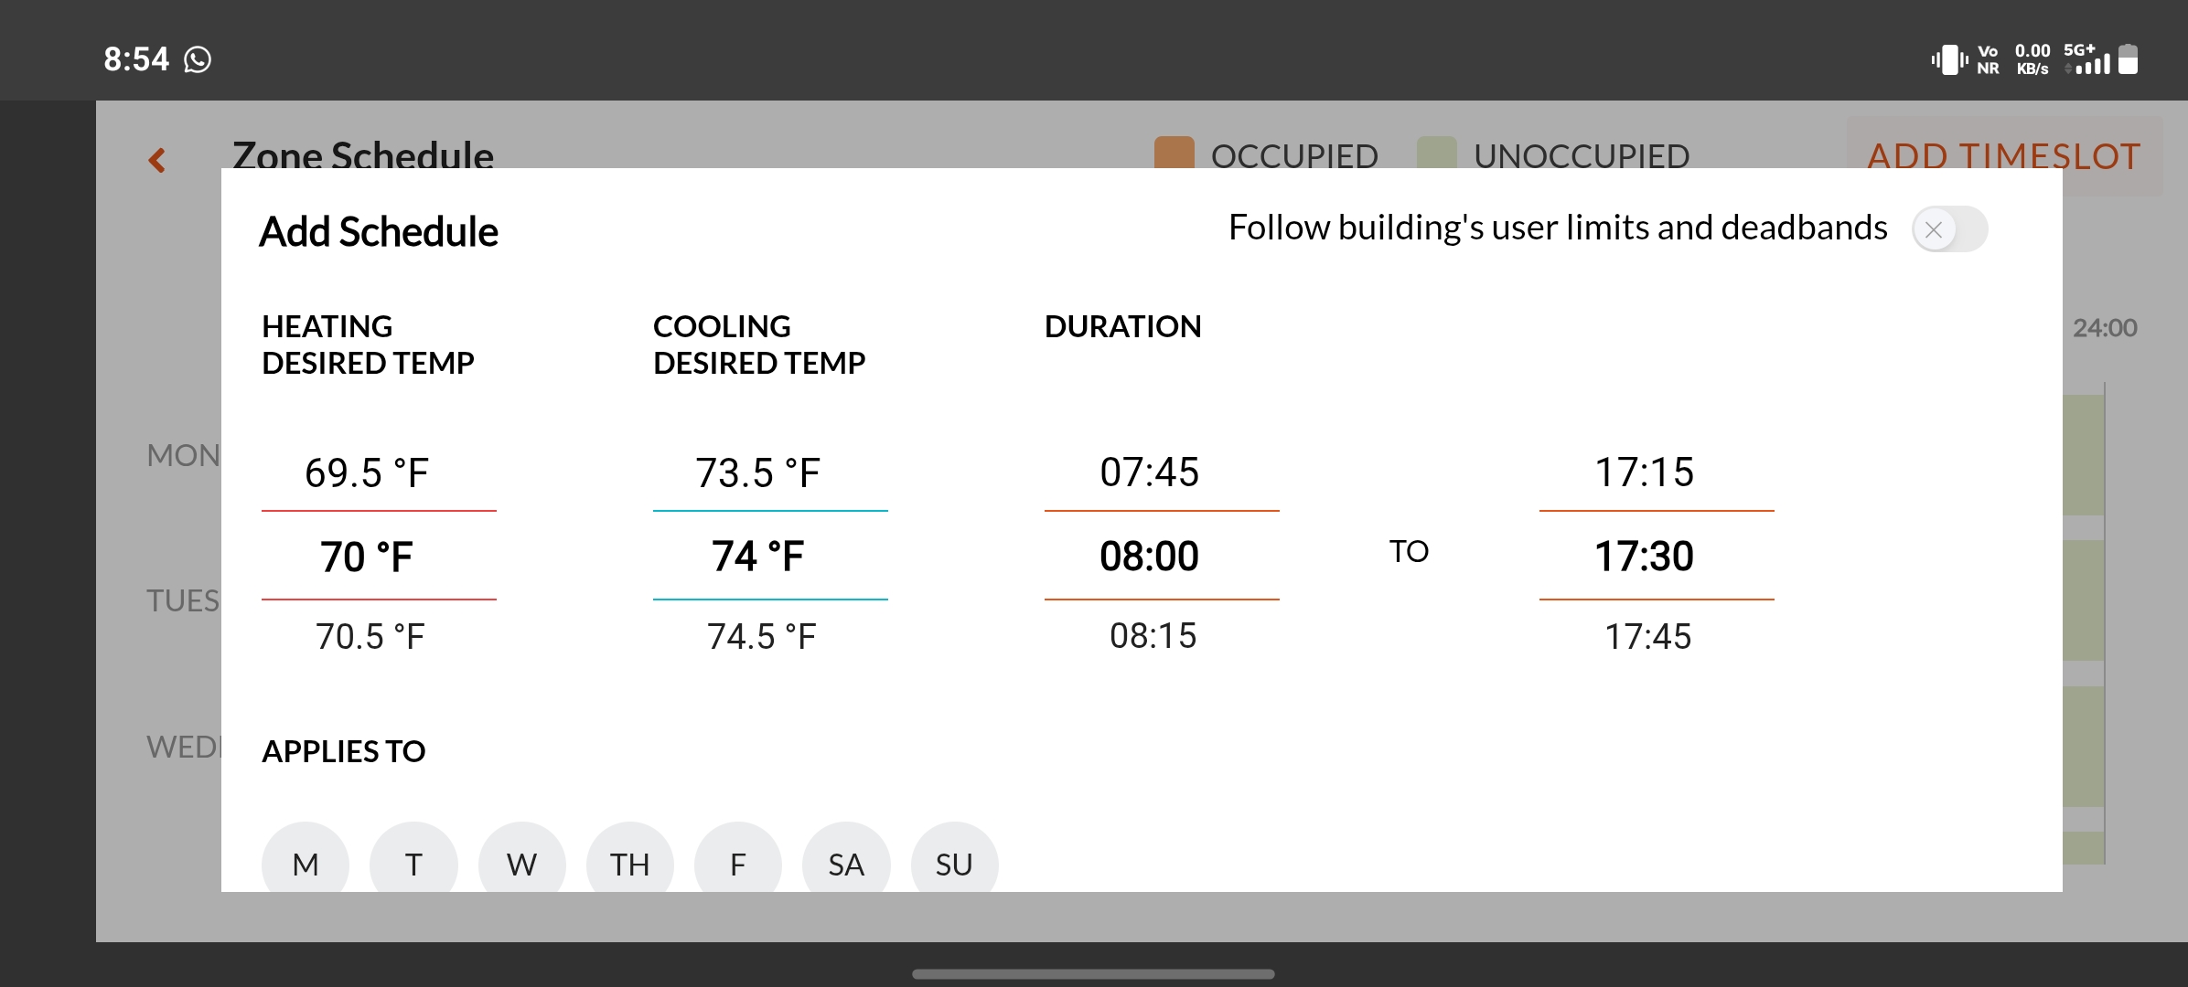Click the ADD TIMESLOT button
This screenshot has width=2188, height=987.
2004,156
